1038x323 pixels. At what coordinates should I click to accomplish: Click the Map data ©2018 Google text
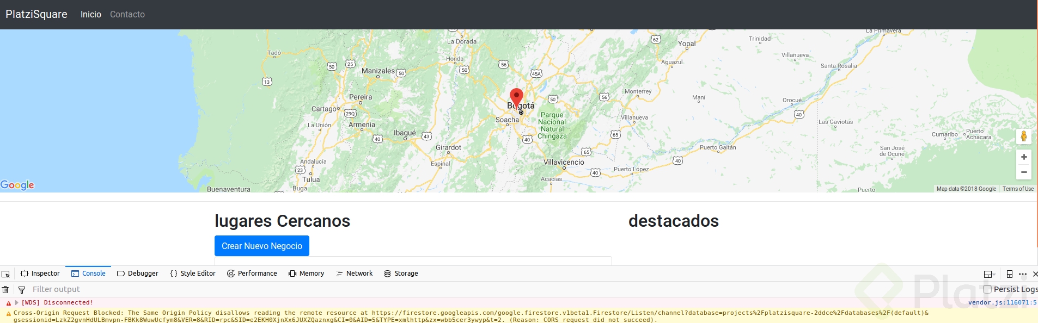[966, 189]
